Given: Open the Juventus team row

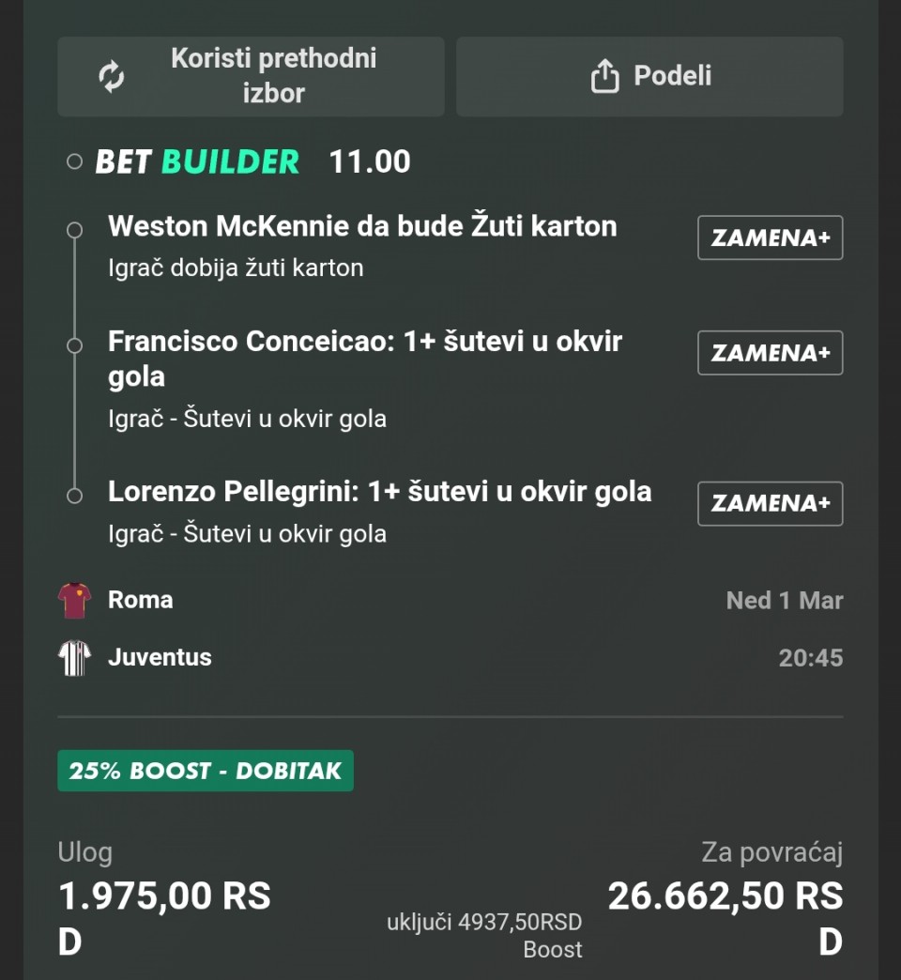Looking at the screenshot, I should coord(160,657).
